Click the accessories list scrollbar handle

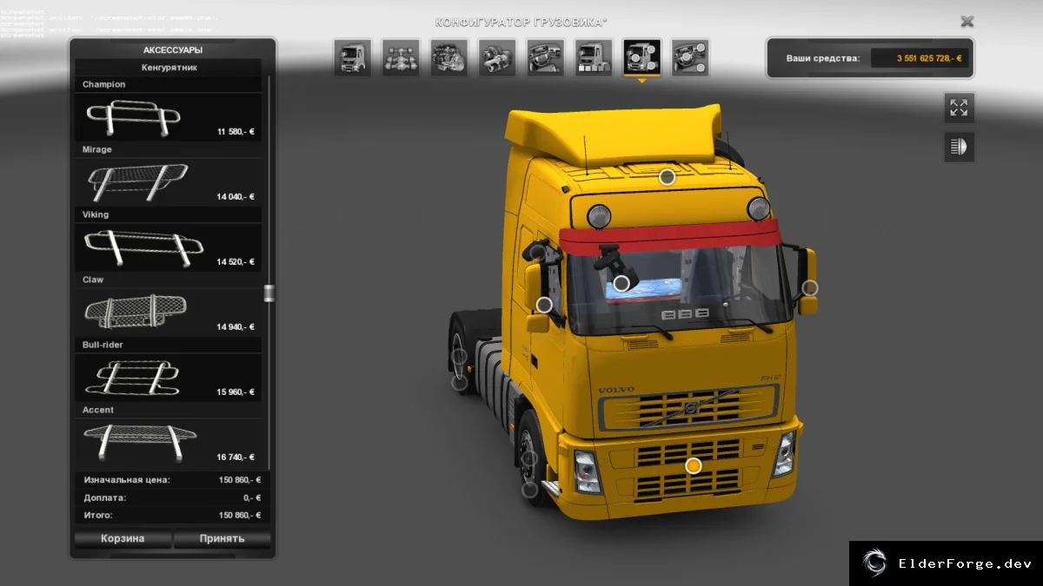[x=269, y=293]
